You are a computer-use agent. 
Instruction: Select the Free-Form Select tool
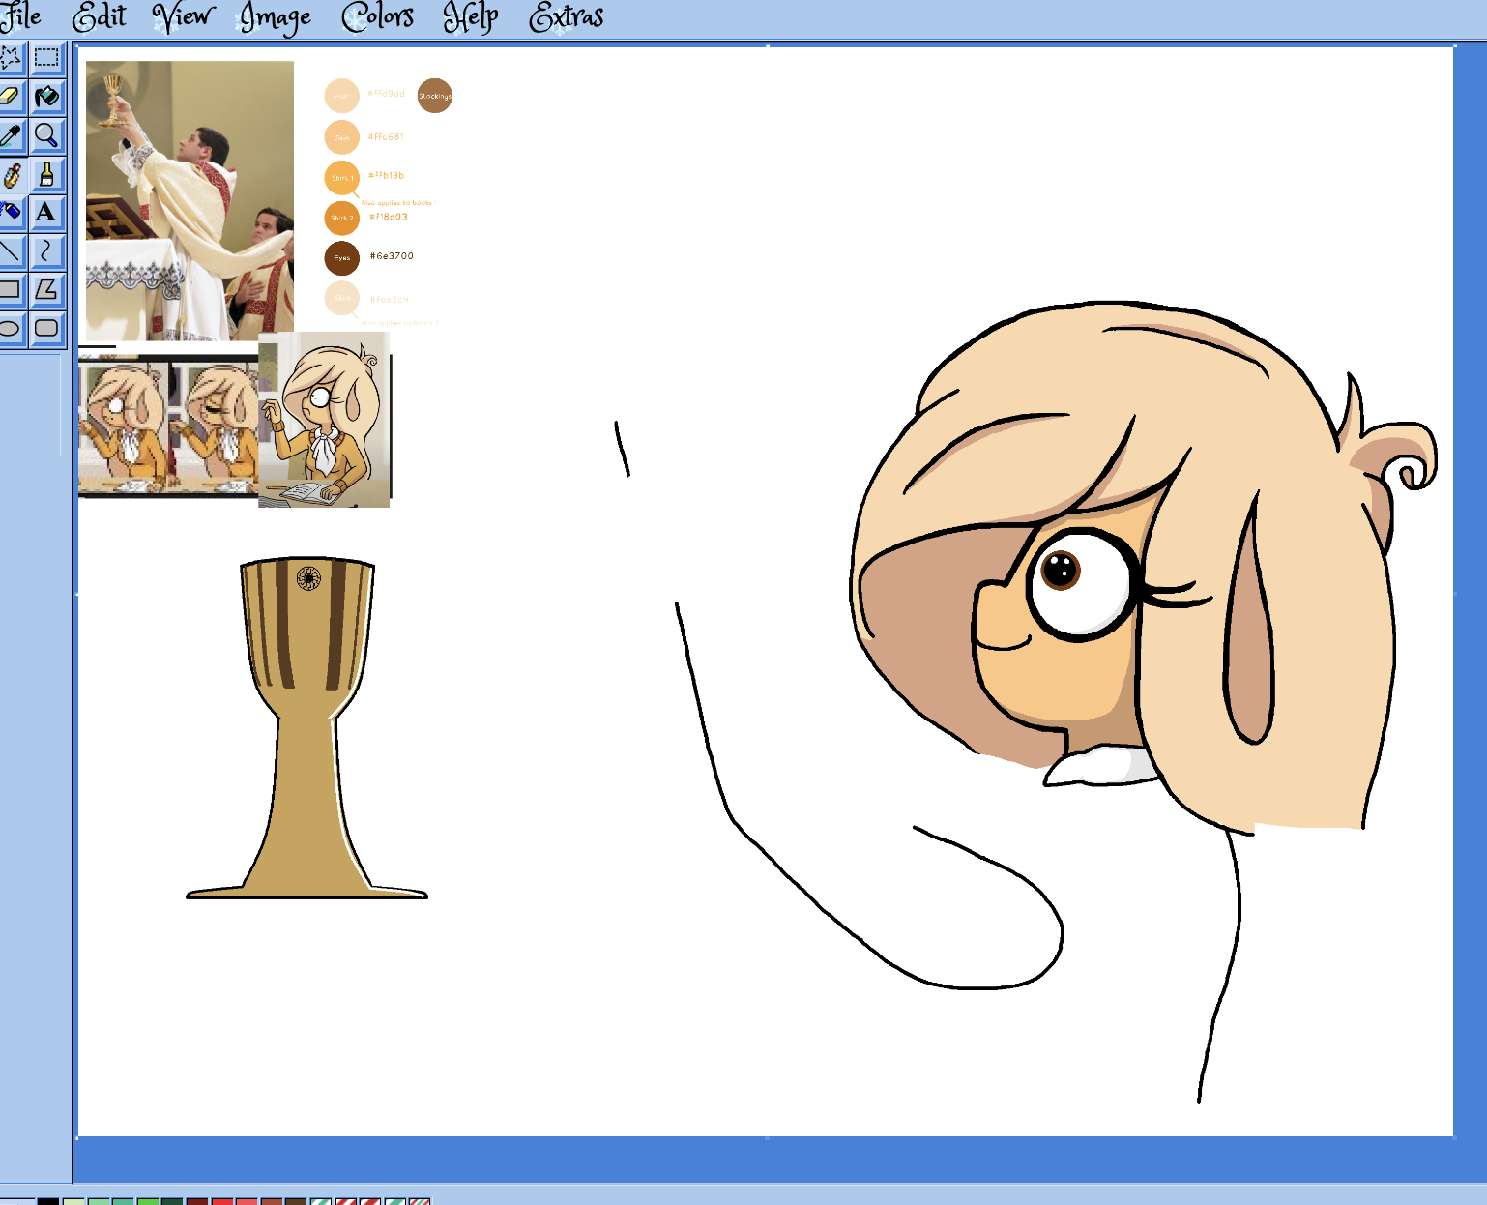[x=11, y=58]
